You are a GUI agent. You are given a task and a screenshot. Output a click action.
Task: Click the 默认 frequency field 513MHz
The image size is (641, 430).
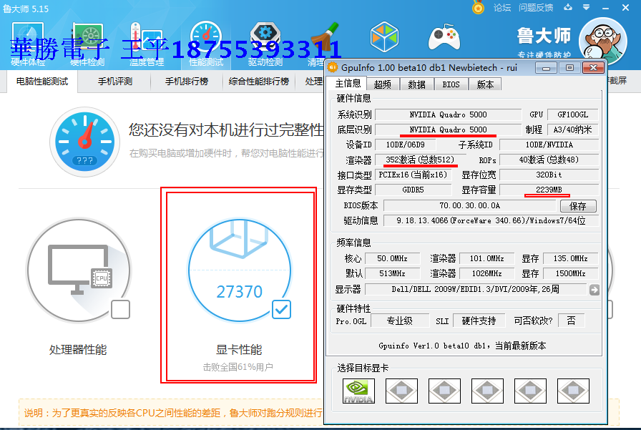(393, 273)
